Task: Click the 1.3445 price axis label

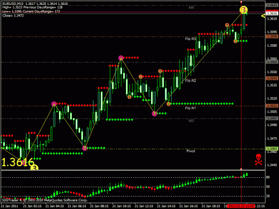Action: click(272, 165)
